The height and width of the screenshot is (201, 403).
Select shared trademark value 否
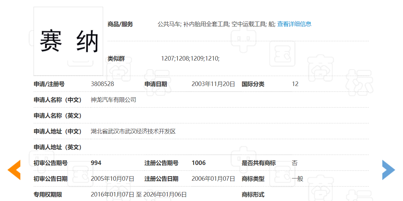point(295,163)
